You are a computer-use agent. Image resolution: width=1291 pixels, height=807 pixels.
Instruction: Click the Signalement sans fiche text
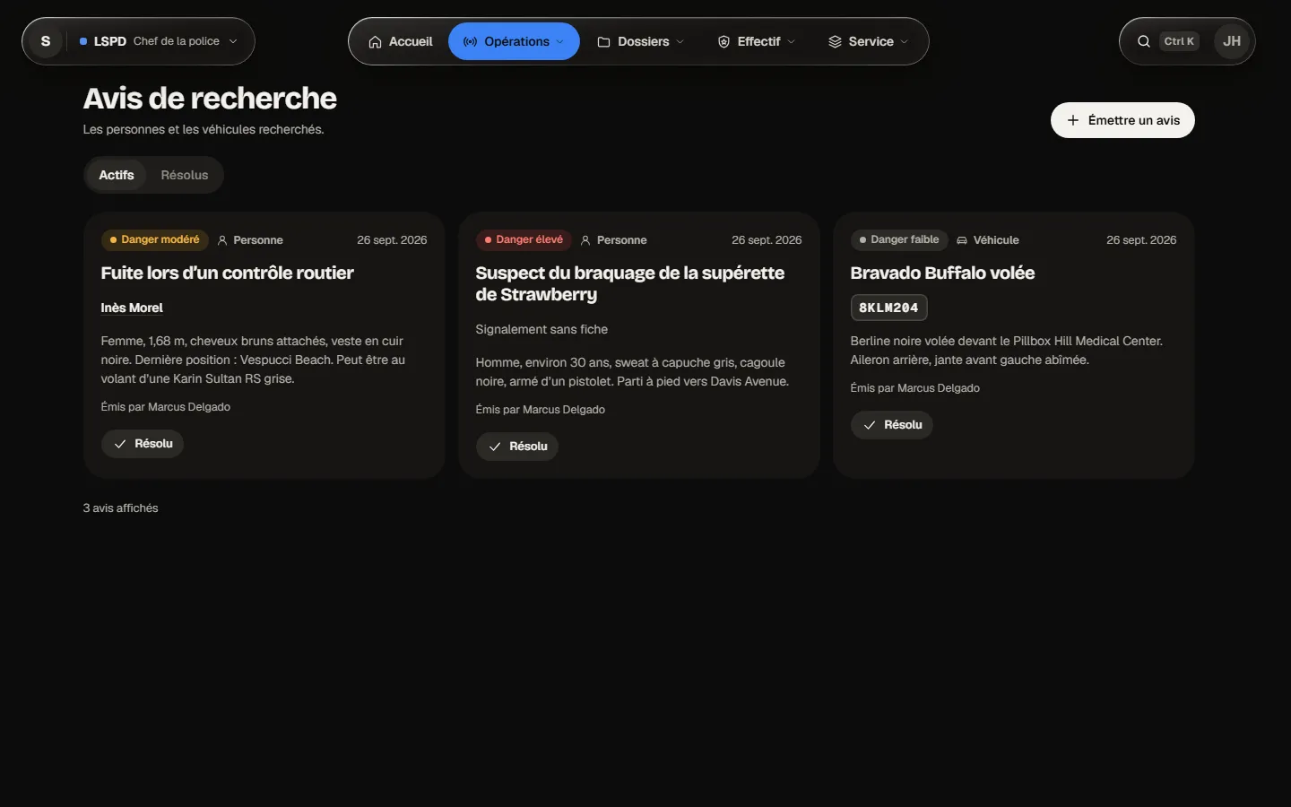pyautogui.click(x=542, y=329)
